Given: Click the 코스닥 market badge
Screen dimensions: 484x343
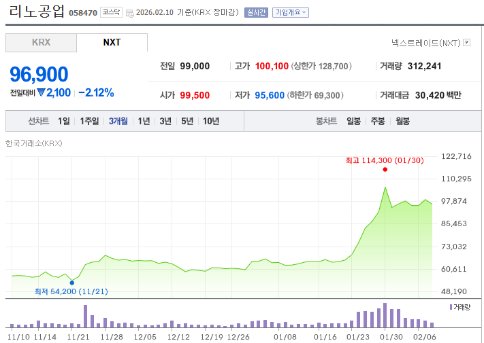Looking at the screenshot, I should [x=111, y=12].
